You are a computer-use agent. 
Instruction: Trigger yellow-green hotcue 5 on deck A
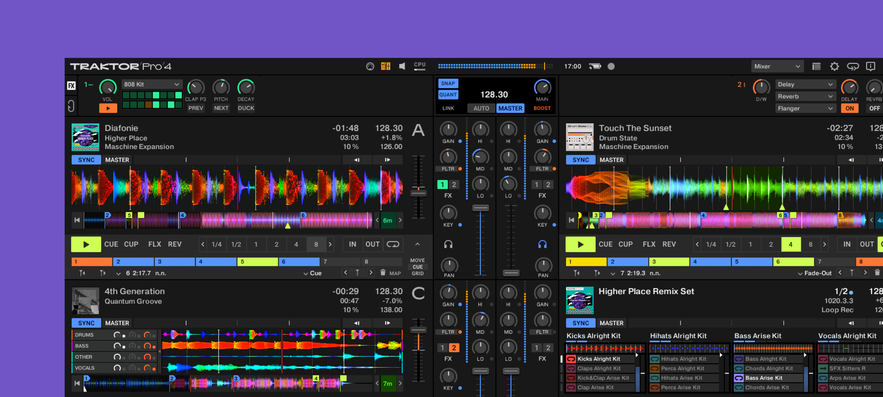[258, 262]
